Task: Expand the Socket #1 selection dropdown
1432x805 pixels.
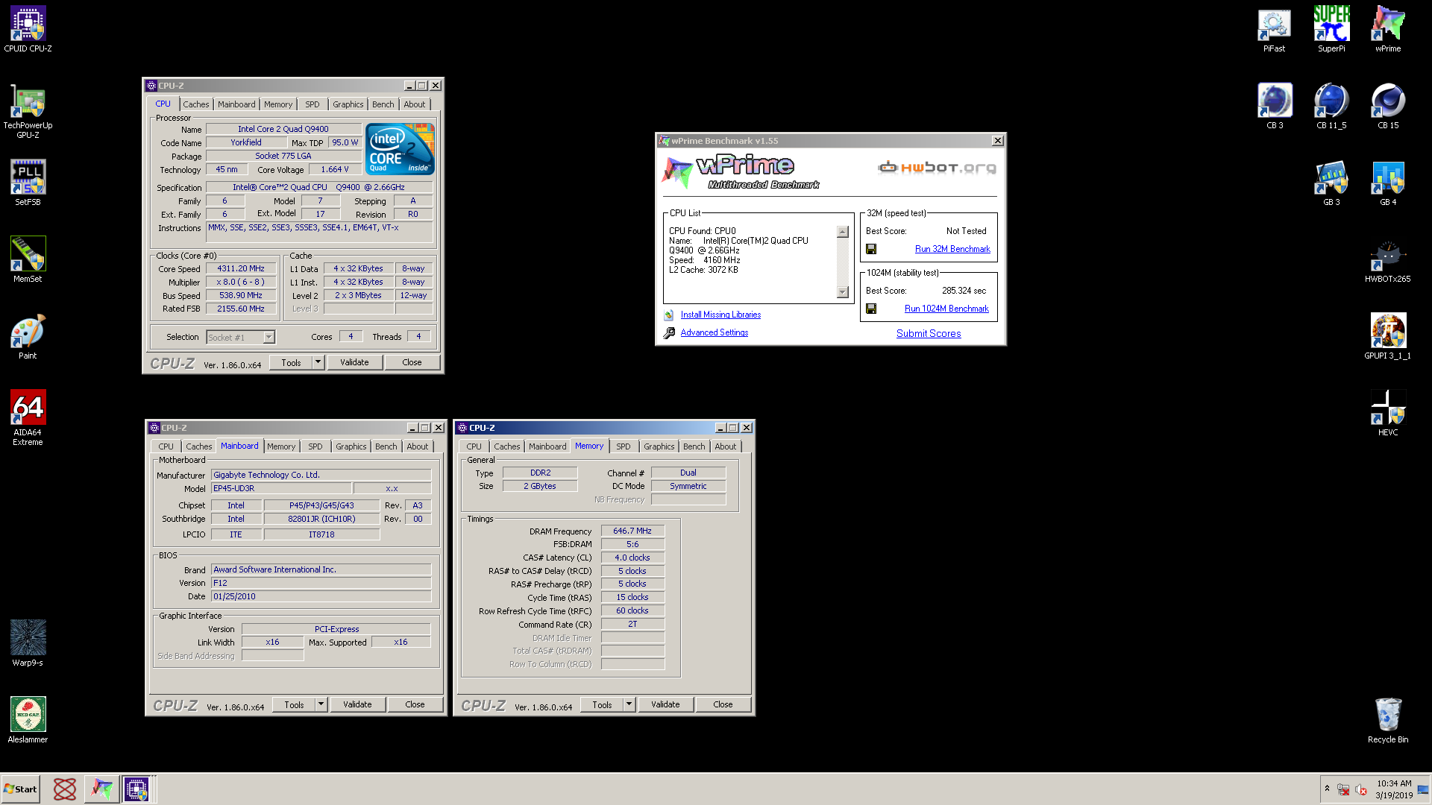Action: point(268,338)
